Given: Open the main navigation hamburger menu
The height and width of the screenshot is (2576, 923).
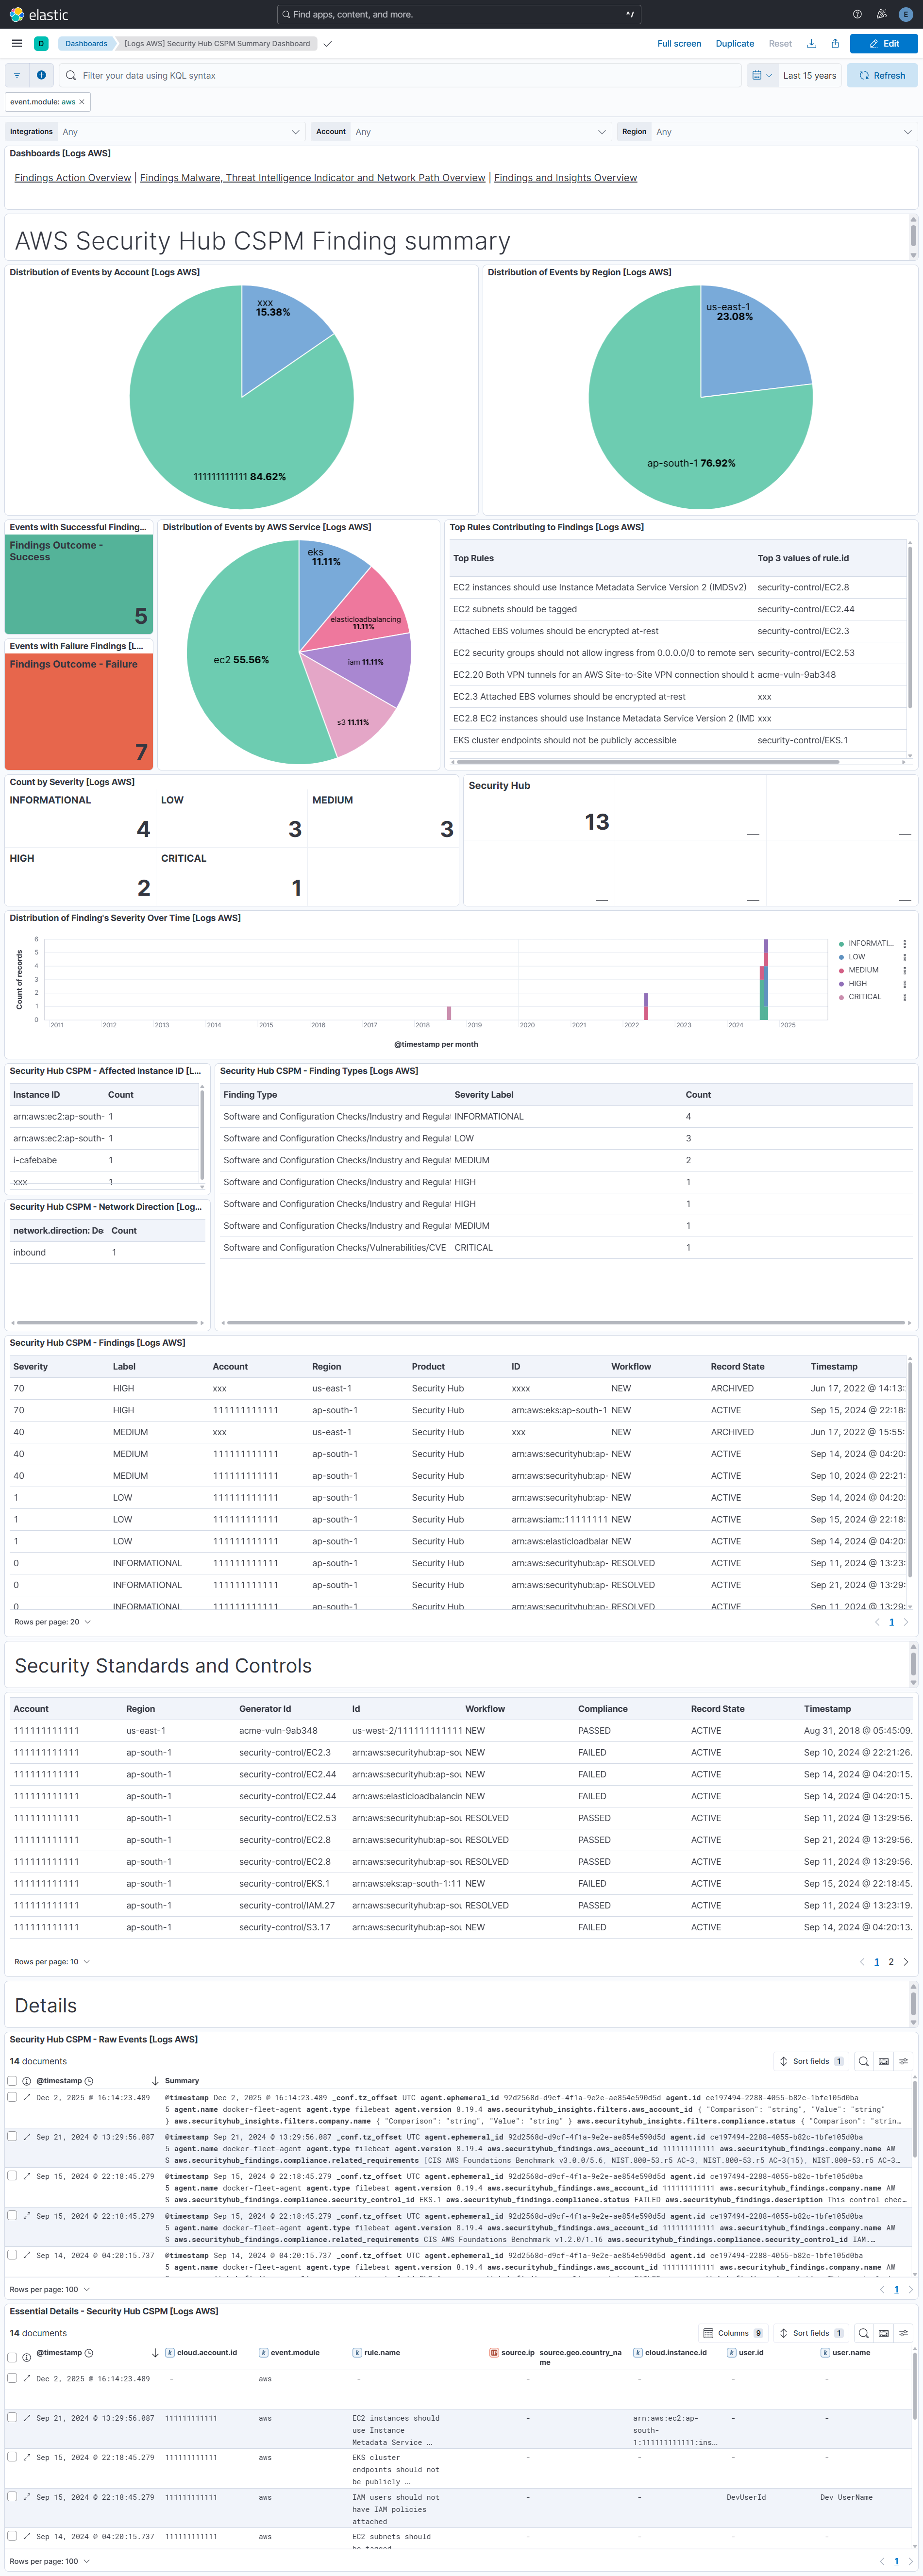Looking at the screenshot, I should [x=17, y=43].
